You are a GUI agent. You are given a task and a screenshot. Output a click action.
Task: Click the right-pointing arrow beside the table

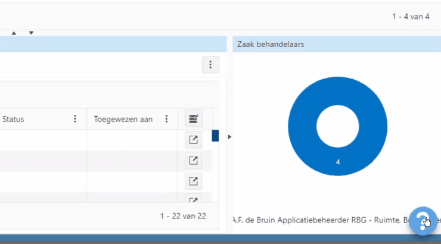(x=230, y=137)
